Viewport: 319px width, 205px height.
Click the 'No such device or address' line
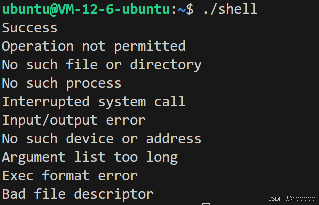pyautogui.click(x=102, y=139)
